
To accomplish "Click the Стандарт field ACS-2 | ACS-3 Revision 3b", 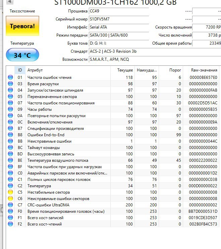I will pyautogui.click(x=155, y=51).
